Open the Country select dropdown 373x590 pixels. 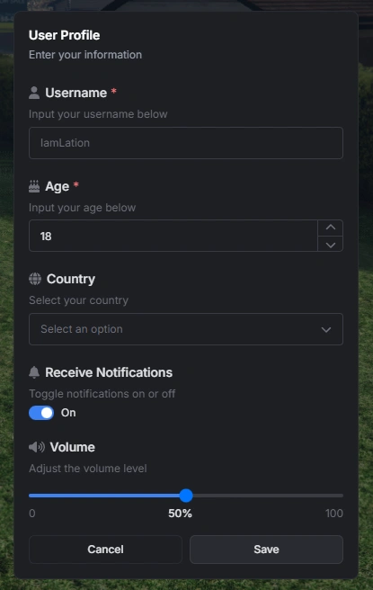186,329
